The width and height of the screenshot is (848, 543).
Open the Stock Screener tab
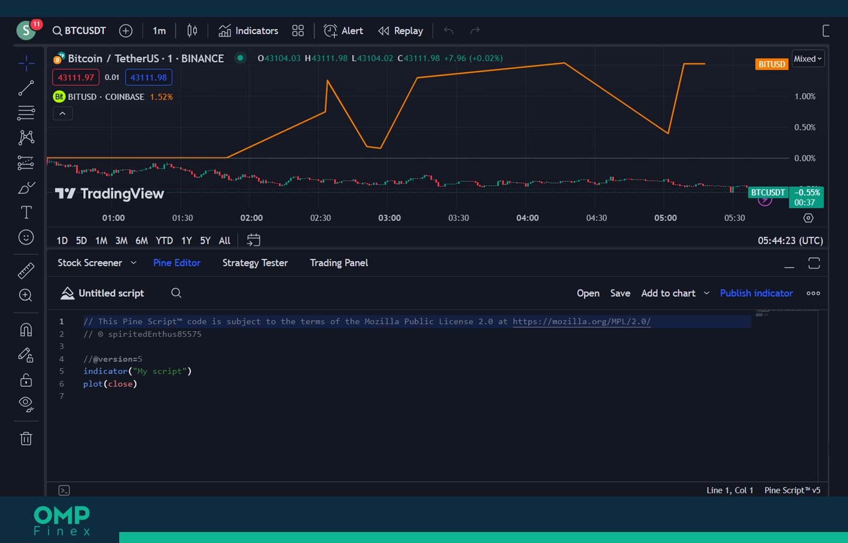coord(90,263)
